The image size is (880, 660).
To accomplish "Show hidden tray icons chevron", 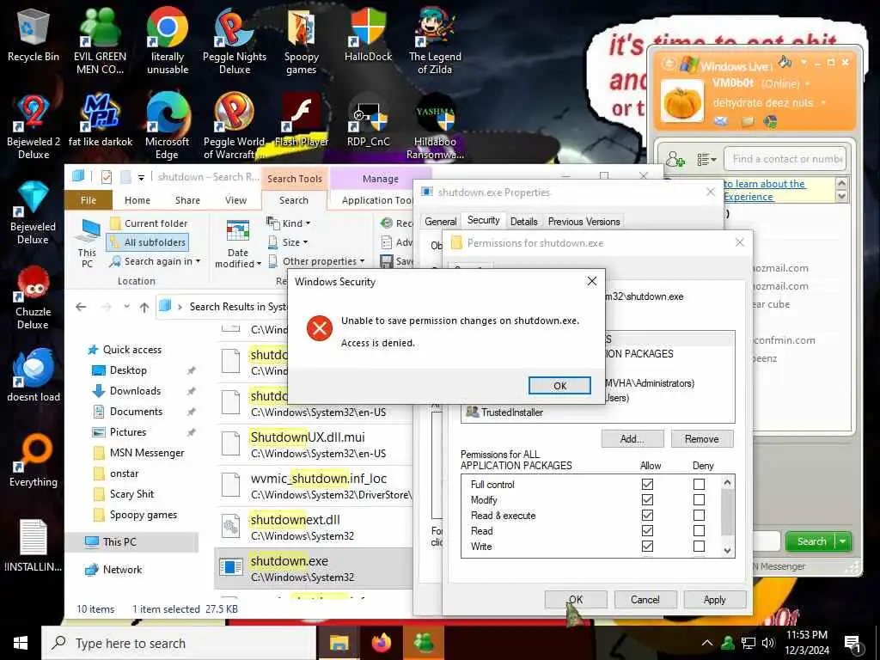I will (707, 643).
